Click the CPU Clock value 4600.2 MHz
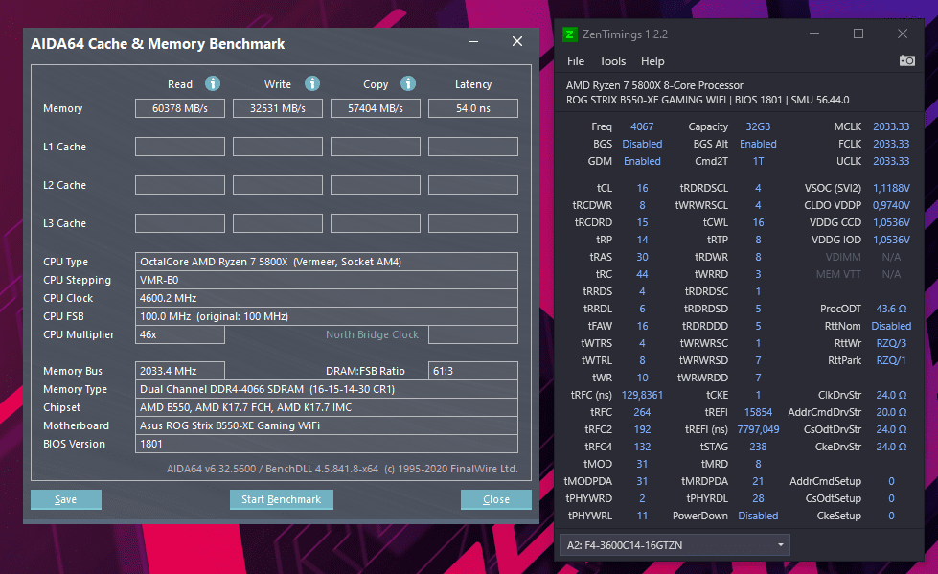Screen dimensions: 938x574 (x=327, y=298)
